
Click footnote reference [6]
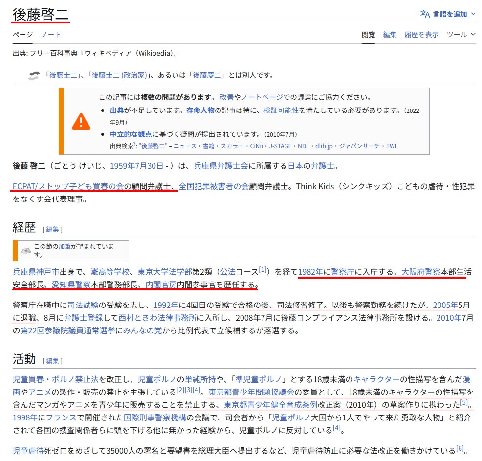(460, 449)
